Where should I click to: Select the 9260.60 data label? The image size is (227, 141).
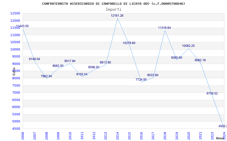point(176,58)
